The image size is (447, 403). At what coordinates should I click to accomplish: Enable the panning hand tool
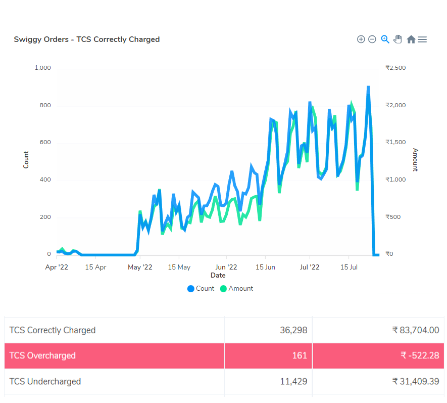click(x=398, y=39)
